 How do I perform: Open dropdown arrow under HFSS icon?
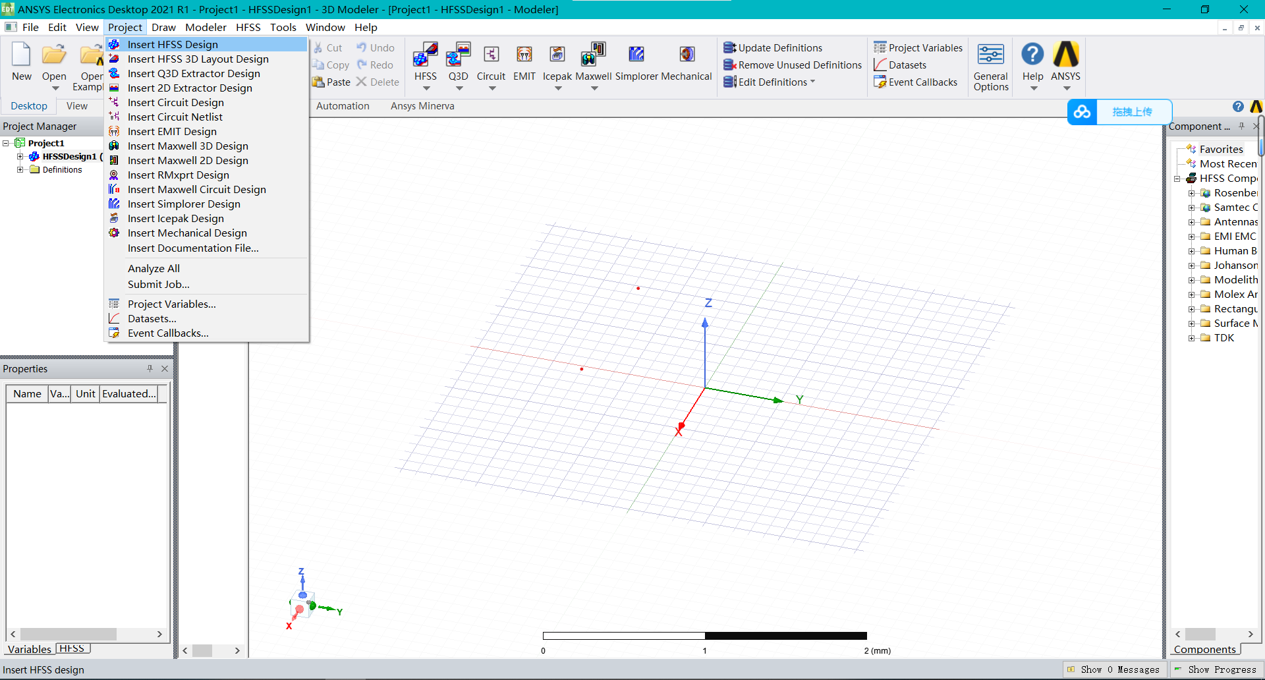(x=426, y=88)
